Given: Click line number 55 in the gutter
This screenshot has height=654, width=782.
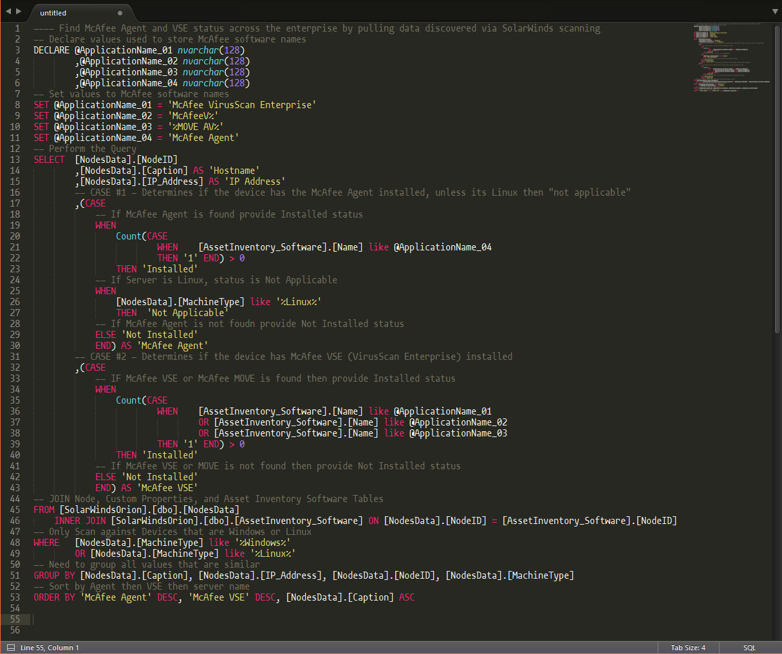Looking at the screenshot, I should (14, 619).
